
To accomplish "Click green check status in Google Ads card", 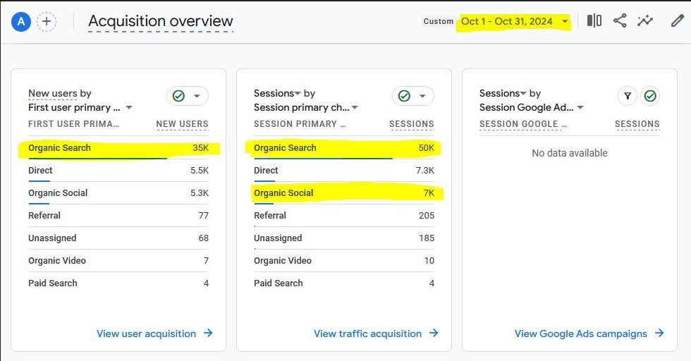I will [650, 96].
